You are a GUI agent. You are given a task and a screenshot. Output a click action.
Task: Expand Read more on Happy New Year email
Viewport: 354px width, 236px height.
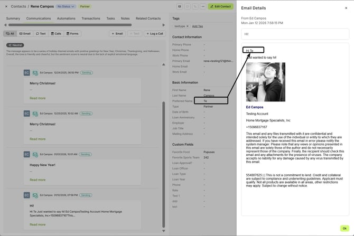(x=38, y=180)
